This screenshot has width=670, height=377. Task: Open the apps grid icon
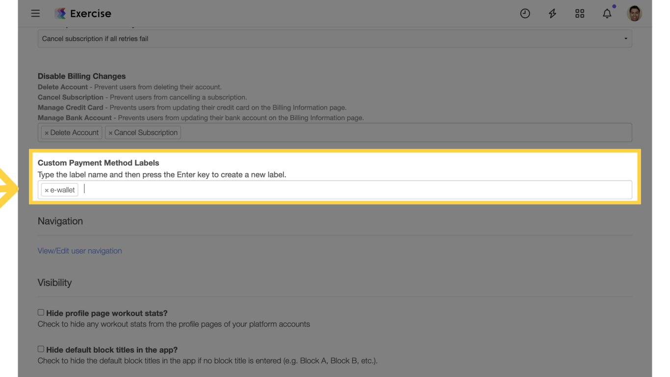coord(580,14)
